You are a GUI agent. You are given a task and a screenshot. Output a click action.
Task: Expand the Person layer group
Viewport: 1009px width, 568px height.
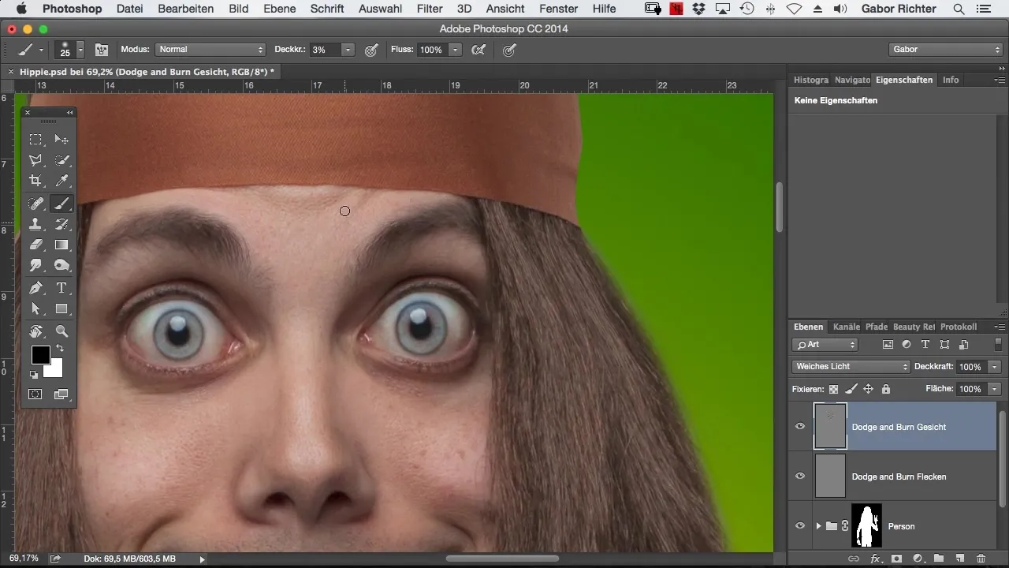[x=818, y=526]
